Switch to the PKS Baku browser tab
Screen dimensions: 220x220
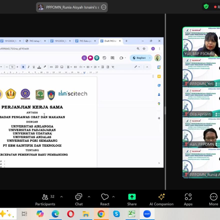pos(85,41)
